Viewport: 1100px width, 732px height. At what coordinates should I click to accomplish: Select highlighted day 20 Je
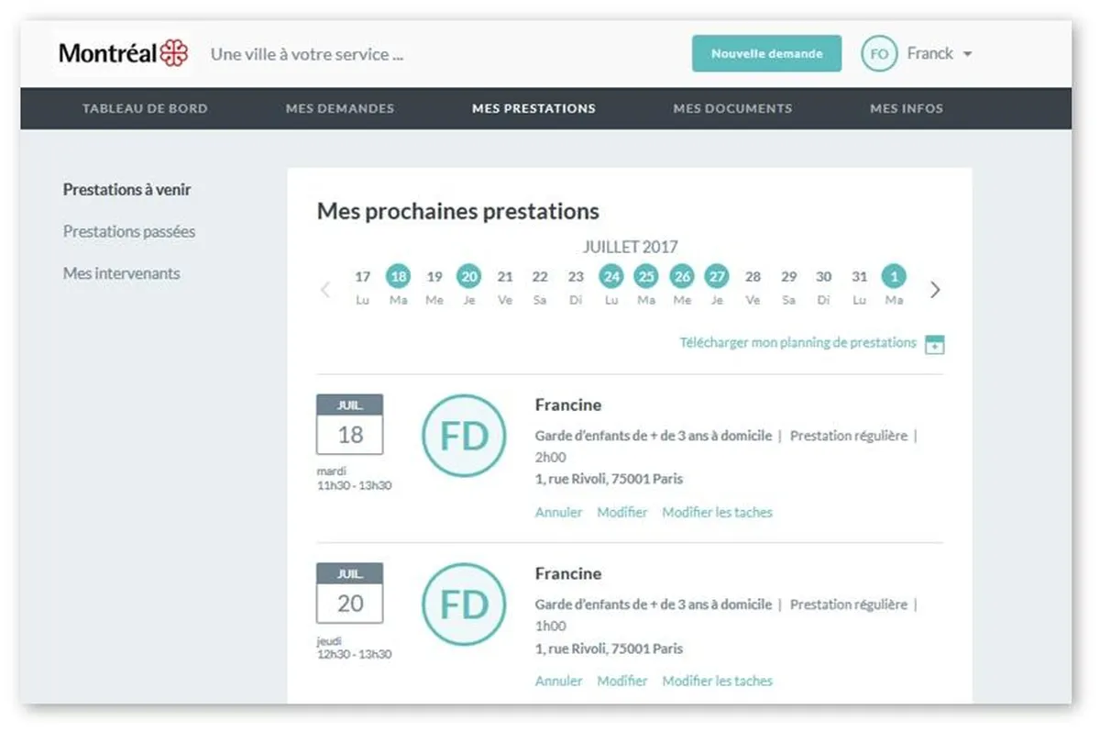click(469, 286)
